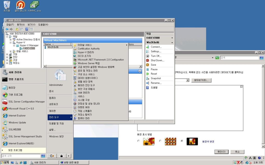Select the tiled flowers radio button
The image size is (265, 165).
tap(160, 141)
